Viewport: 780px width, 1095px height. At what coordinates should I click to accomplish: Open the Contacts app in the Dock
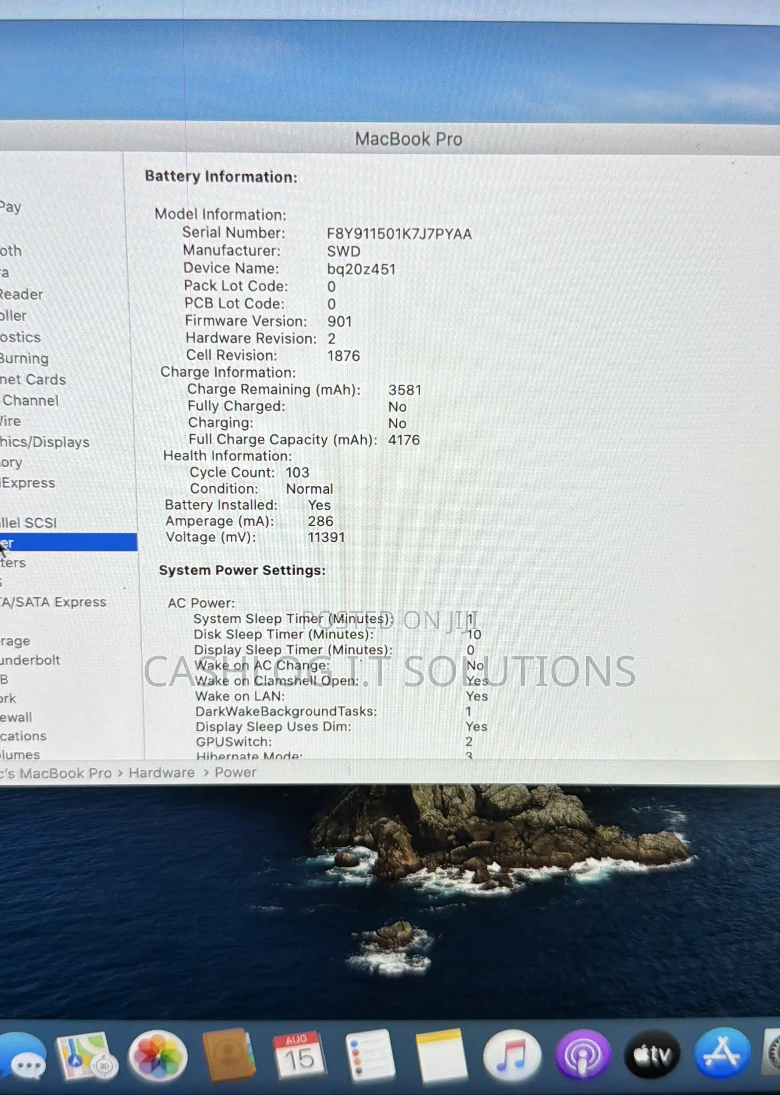tap(228, 1055)
